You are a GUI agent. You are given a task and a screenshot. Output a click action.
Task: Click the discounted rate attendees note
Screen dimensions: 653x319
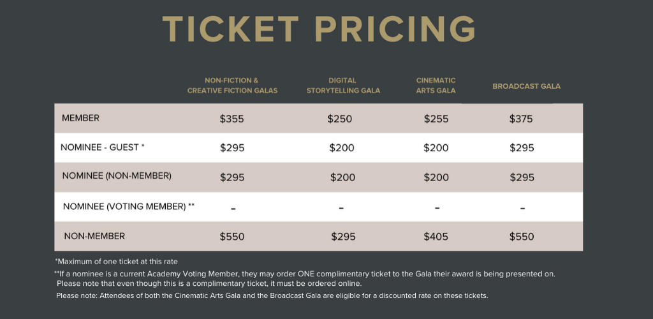tap(272, 295)
